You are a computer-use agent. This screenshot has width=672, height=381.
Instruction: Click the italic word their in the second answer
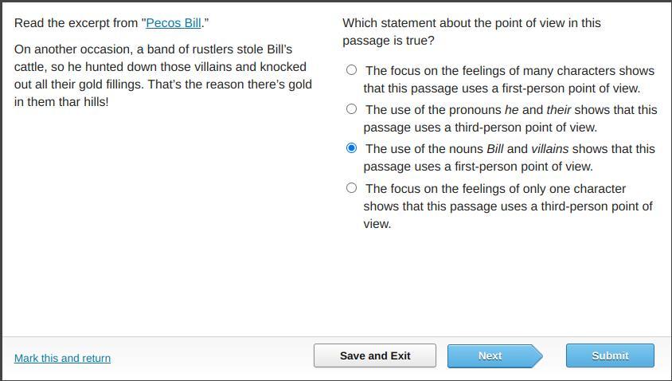pos(560,110)
